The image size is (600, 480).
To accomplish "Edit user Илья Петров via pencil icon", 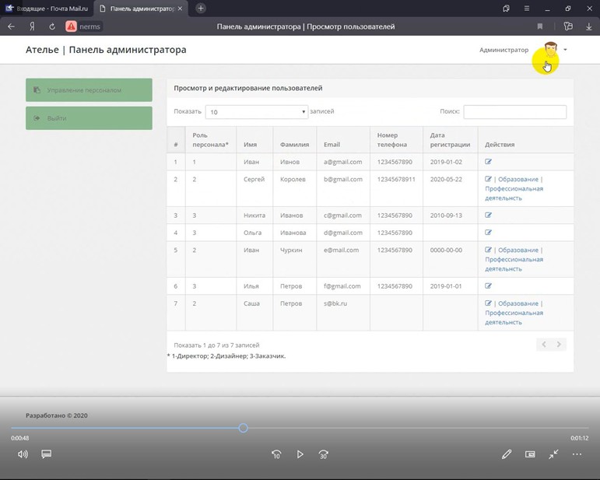I will click(x=488, y=286).
